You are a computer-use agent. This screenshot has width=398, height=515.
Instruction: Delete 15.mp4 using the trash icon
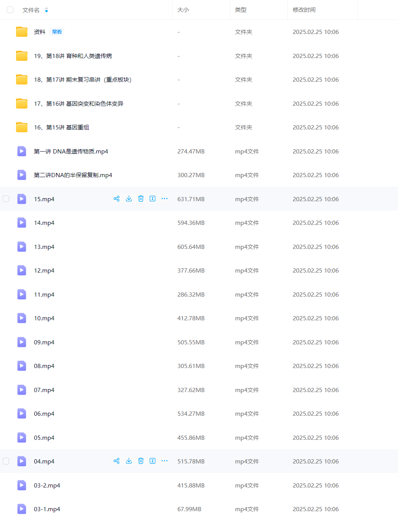pos(141,199)
